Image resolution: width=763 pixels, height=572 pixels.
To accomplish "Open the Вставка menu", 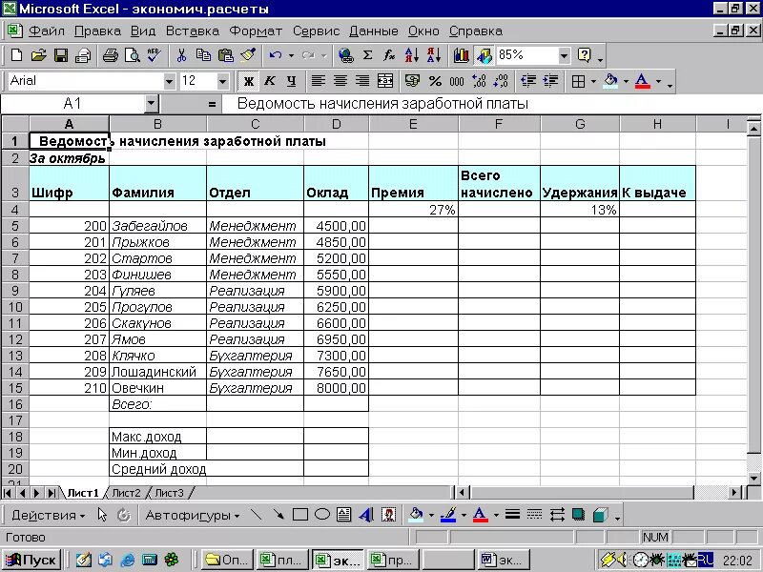I will tap(193, 31).
